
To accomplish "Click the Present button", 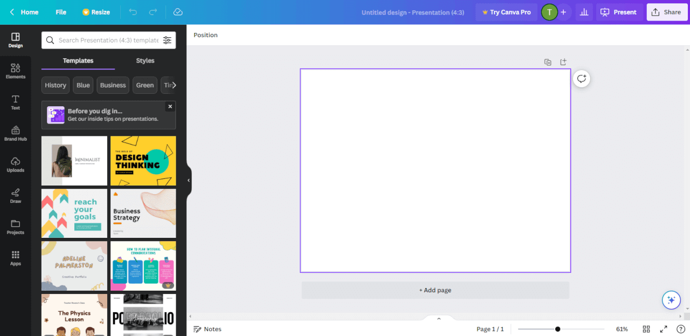I will coord(619,12).
